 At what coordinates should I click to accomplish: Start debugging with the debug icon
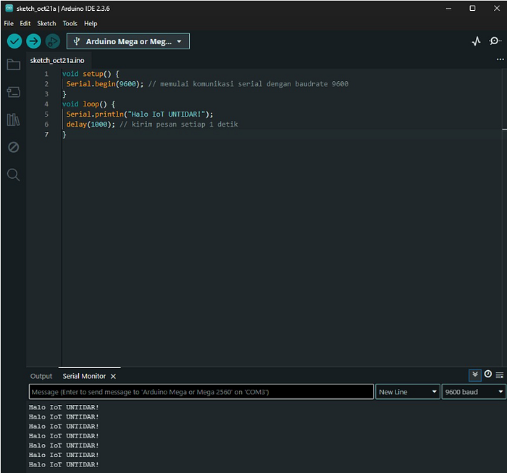pos(53,41)
